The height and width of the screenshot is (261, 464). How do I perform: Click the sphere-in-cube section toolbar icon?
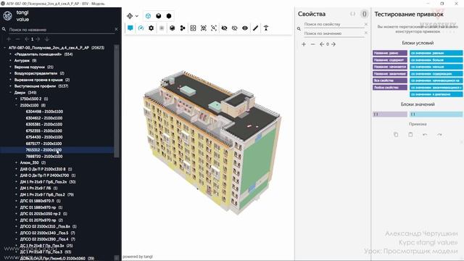(x=173, y=28)
